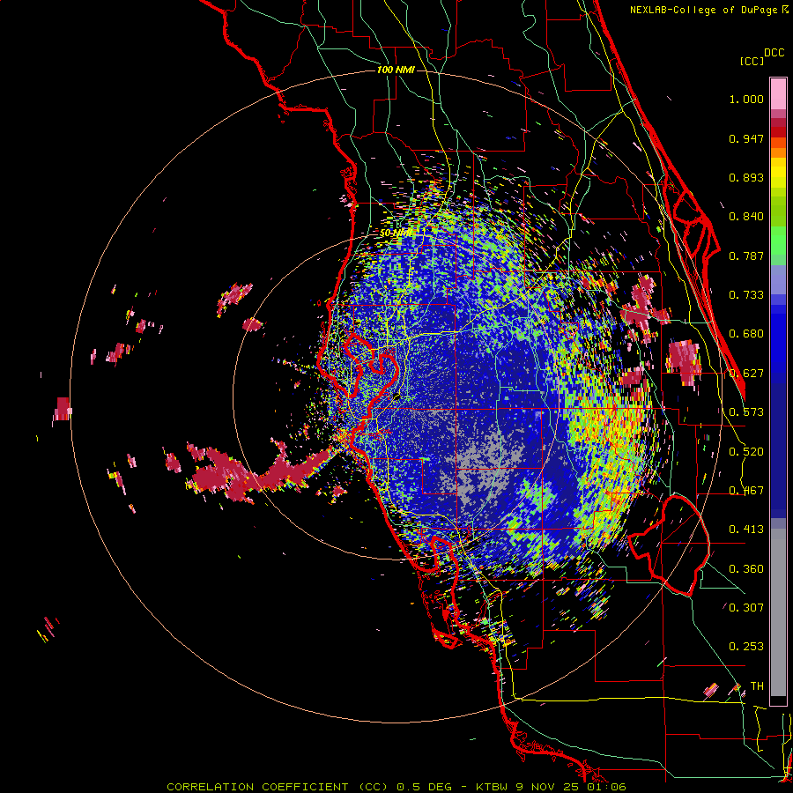Click the Correlation Coefficient KTBW caption

[396, 787]
